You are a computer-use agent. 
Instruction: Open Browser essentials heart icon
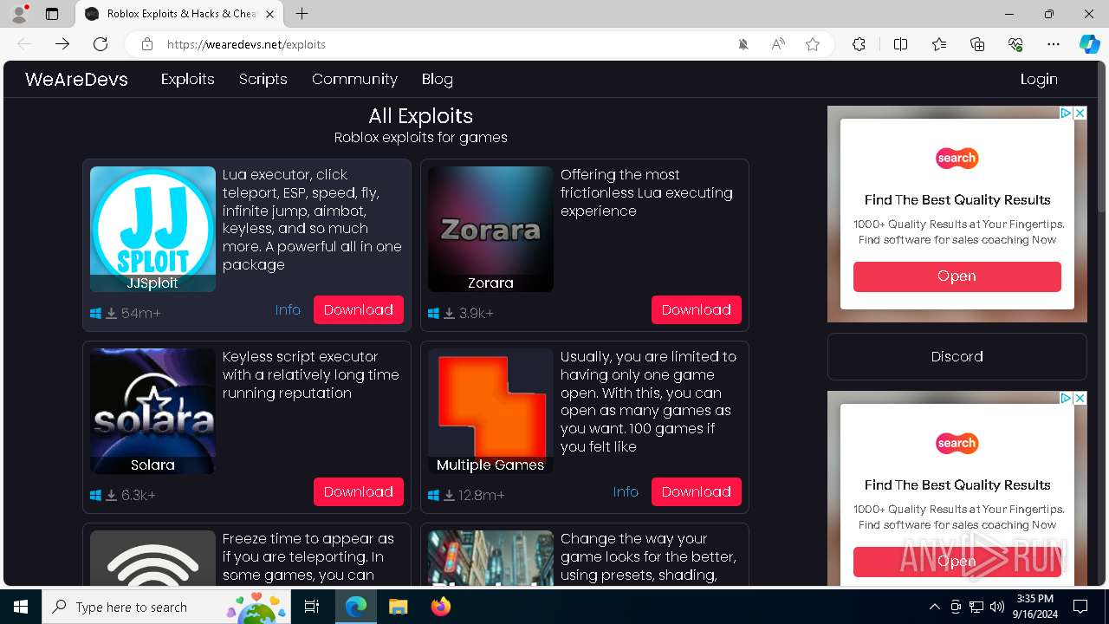(x=1015, y=44)
